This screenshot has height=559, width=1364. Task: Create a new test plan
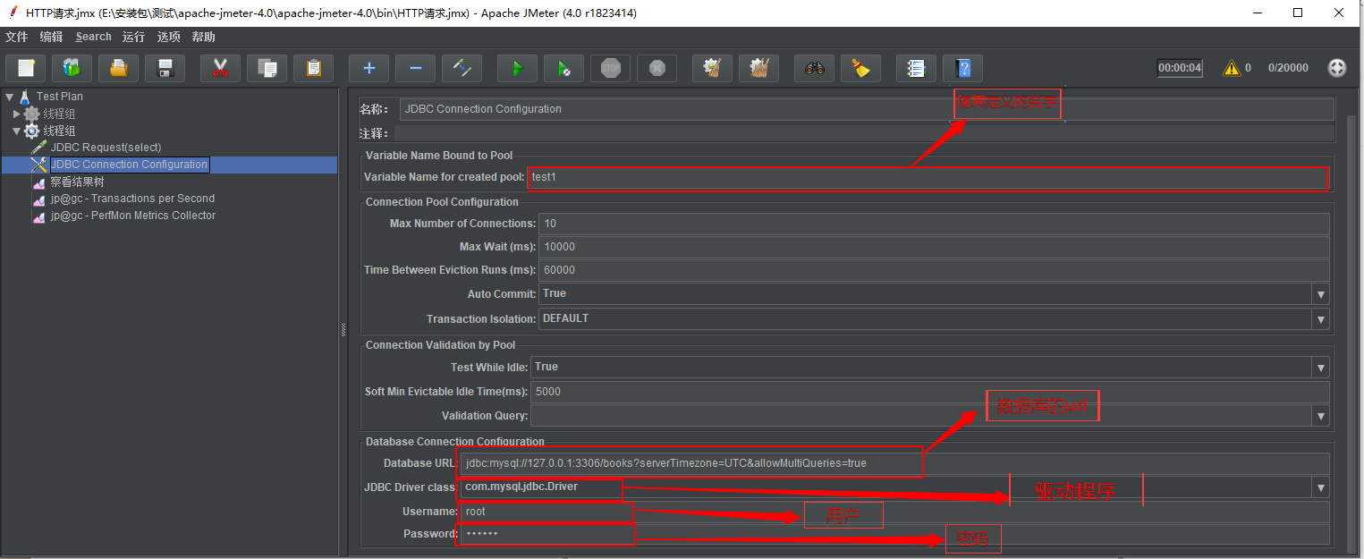click(26, 68)
